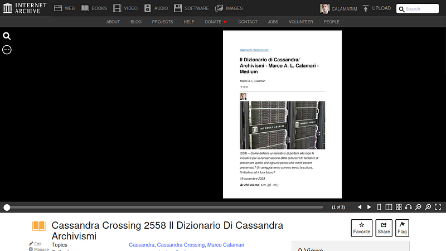Image resolution: width=446 pixels, height=251 pixels.
Task: Favorite this item
Action: 361,228
